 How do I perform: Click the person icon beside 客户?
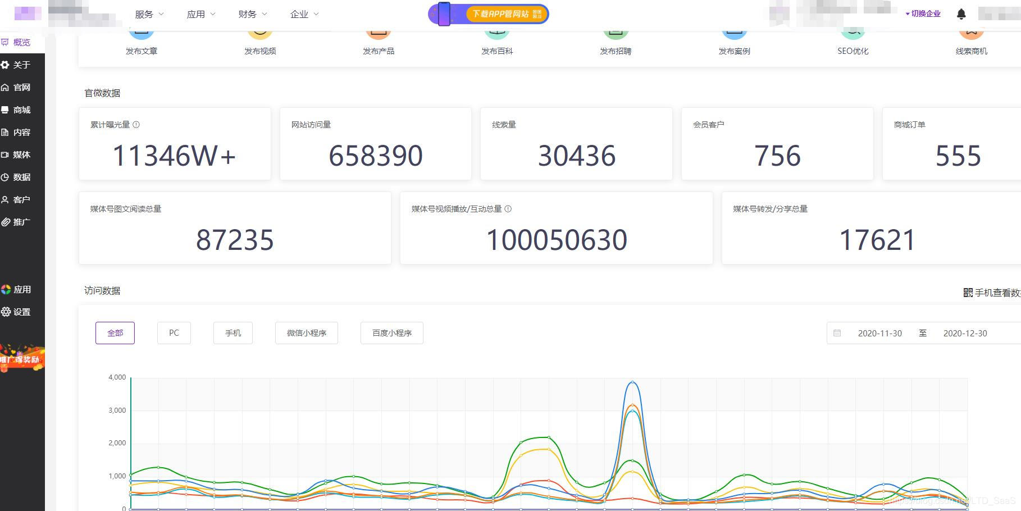point(5,199)
